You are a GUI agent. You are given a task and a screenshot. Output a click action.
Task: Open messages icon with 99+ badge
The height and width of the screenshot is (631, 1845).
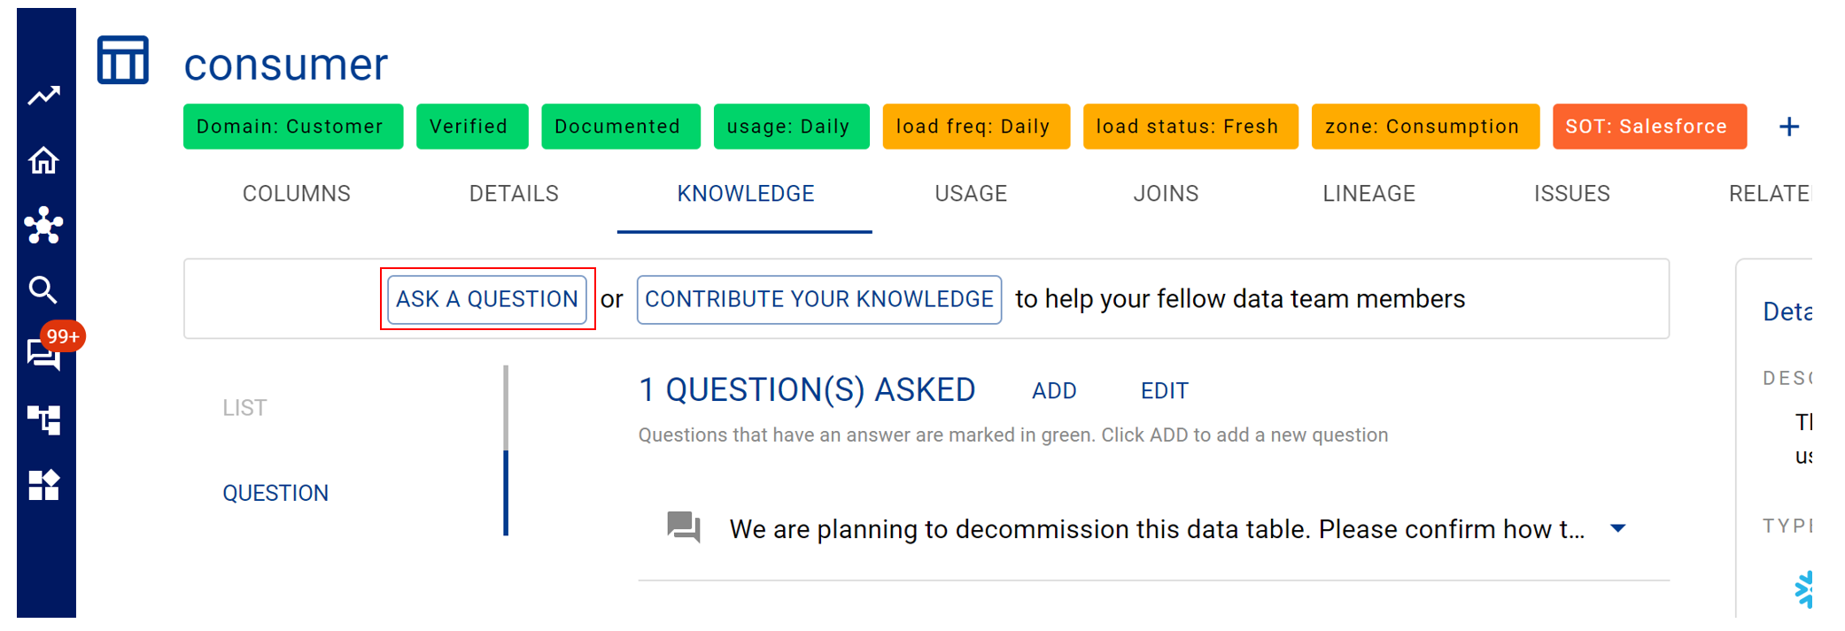click(44, 354)
